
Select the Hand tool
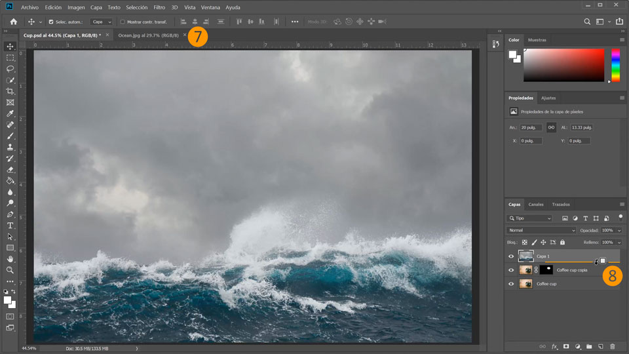point(10,259)
